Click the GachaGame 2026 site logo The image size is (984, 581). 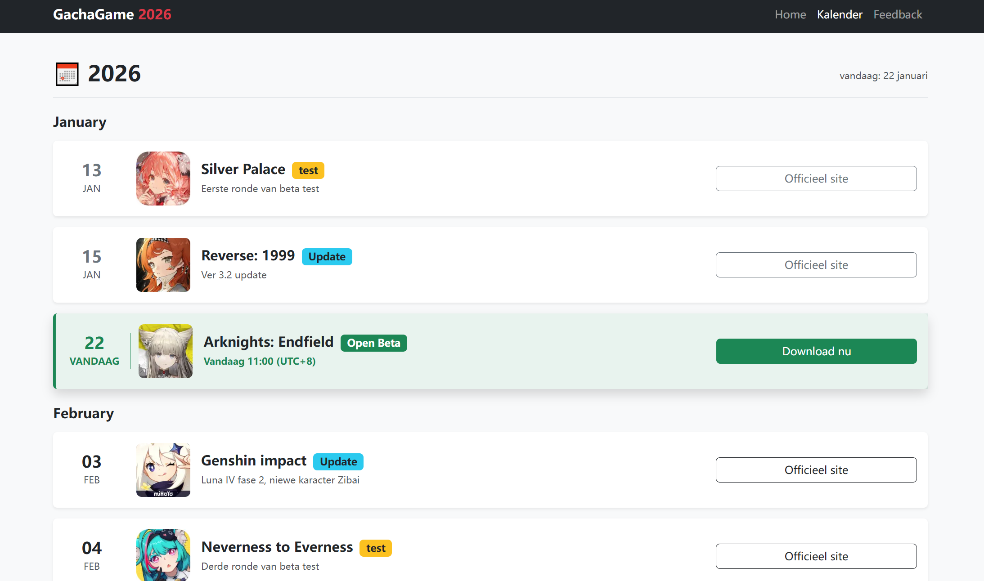pyautogui.click(x=112, y=14)
